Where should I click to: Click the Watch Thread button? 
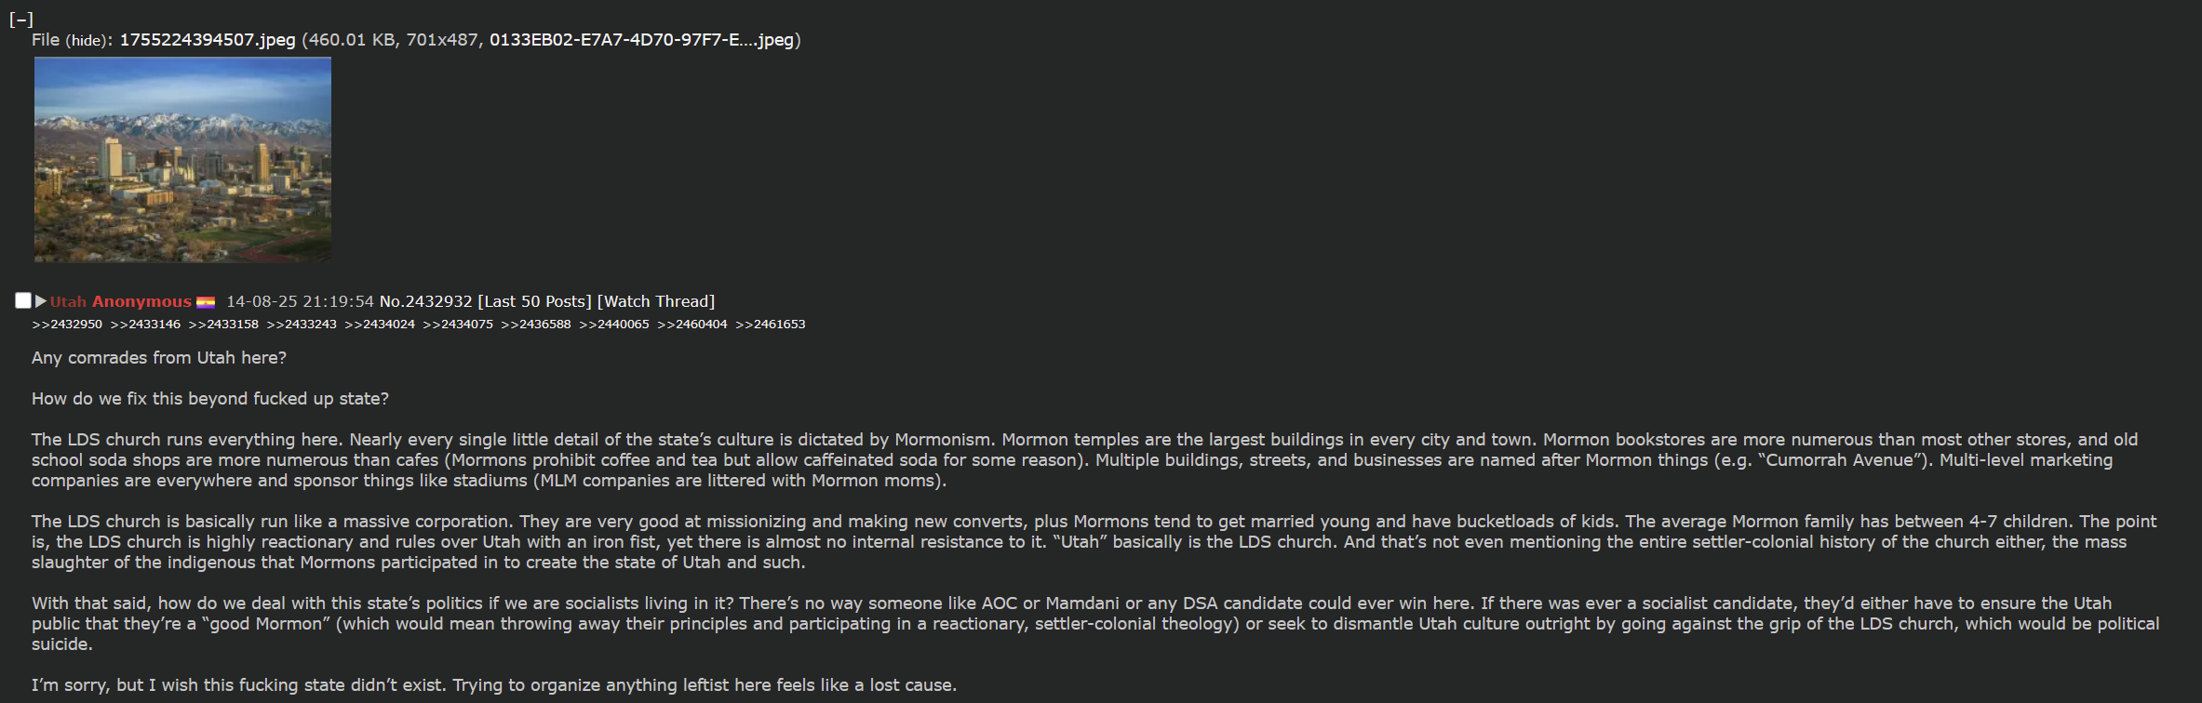(x=656, y=301)
